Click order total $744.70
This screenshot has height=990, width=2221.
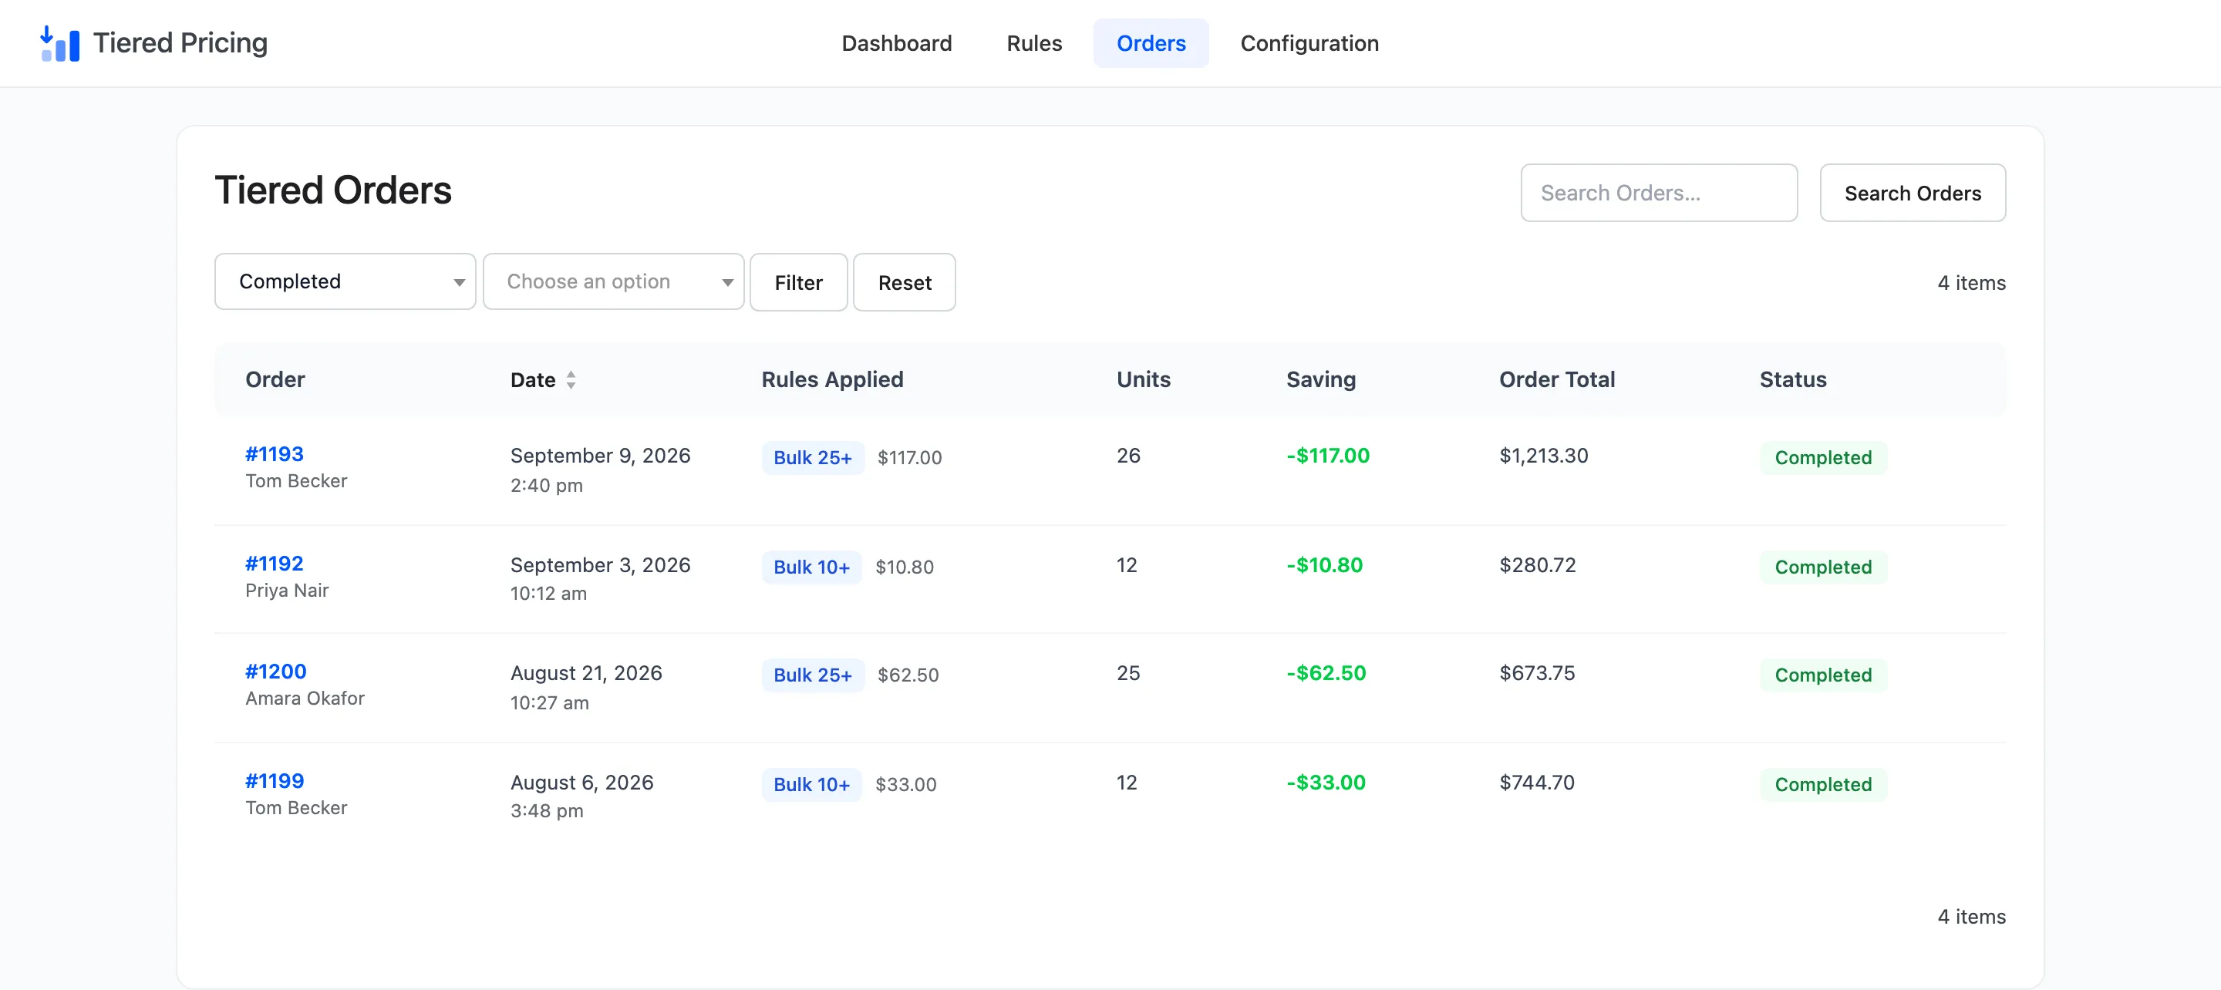click(x=1537, y=782)
